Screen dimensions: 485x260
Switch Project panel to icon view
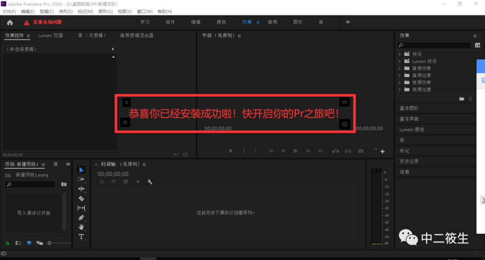pyautogui.click(x=29, y=243)
